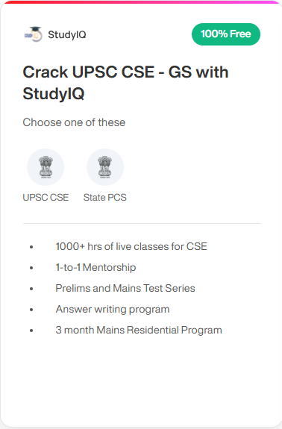Click the bullet beside 1-to-1 Mentorship
The height and width of the screenshot is (429, 282).
tap(31, 268)
